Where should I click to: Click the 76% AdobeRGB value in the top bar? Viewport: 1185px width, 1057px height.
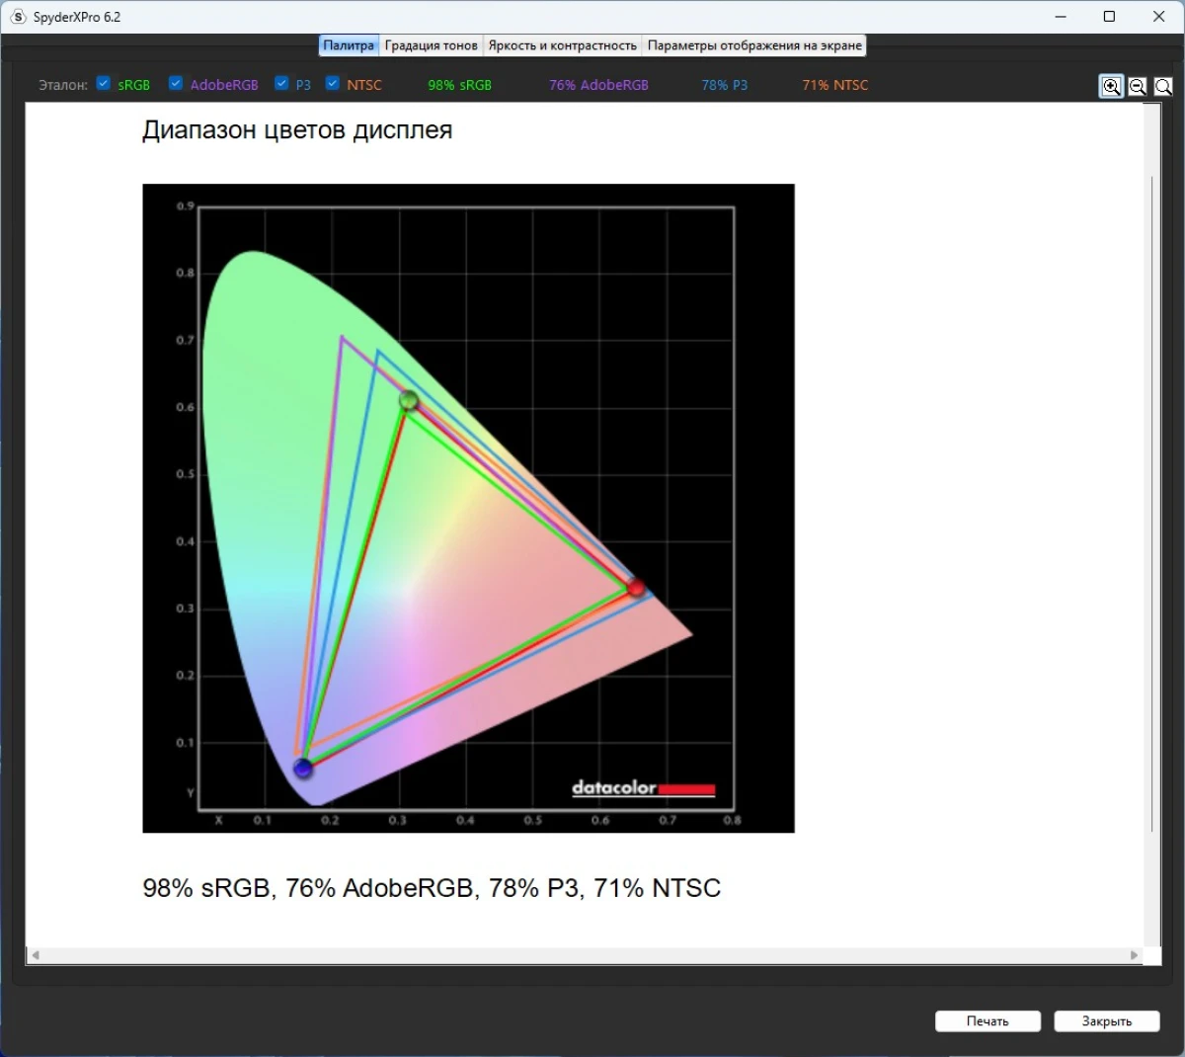click(598, 85)
